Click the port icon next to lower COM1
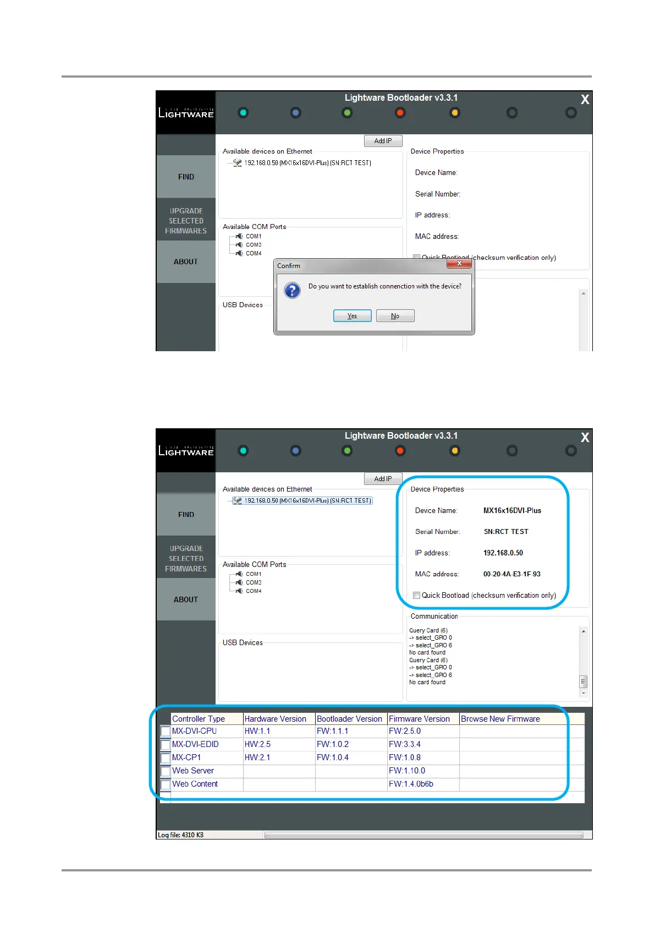Image resolution: width=655 pixels, height=927 pixels. (x=239, y=574)
